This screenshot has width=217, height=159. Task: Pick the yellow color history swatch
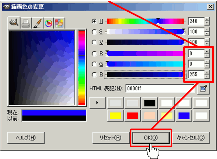pos(115,116)
